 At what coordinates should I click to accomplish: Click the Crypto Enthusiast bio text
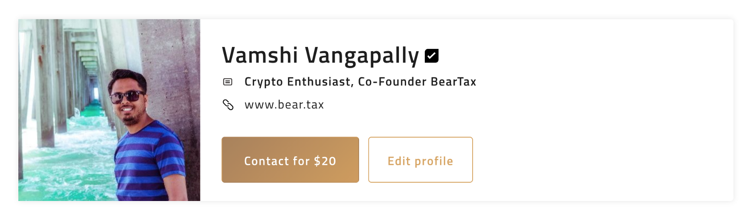[x=298, y=82]
